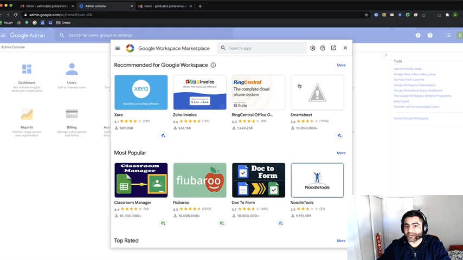Image resolution: width=463 pixels, height=260 pixels.
Task: Click the Xero app title text
Action: (118, 115)
